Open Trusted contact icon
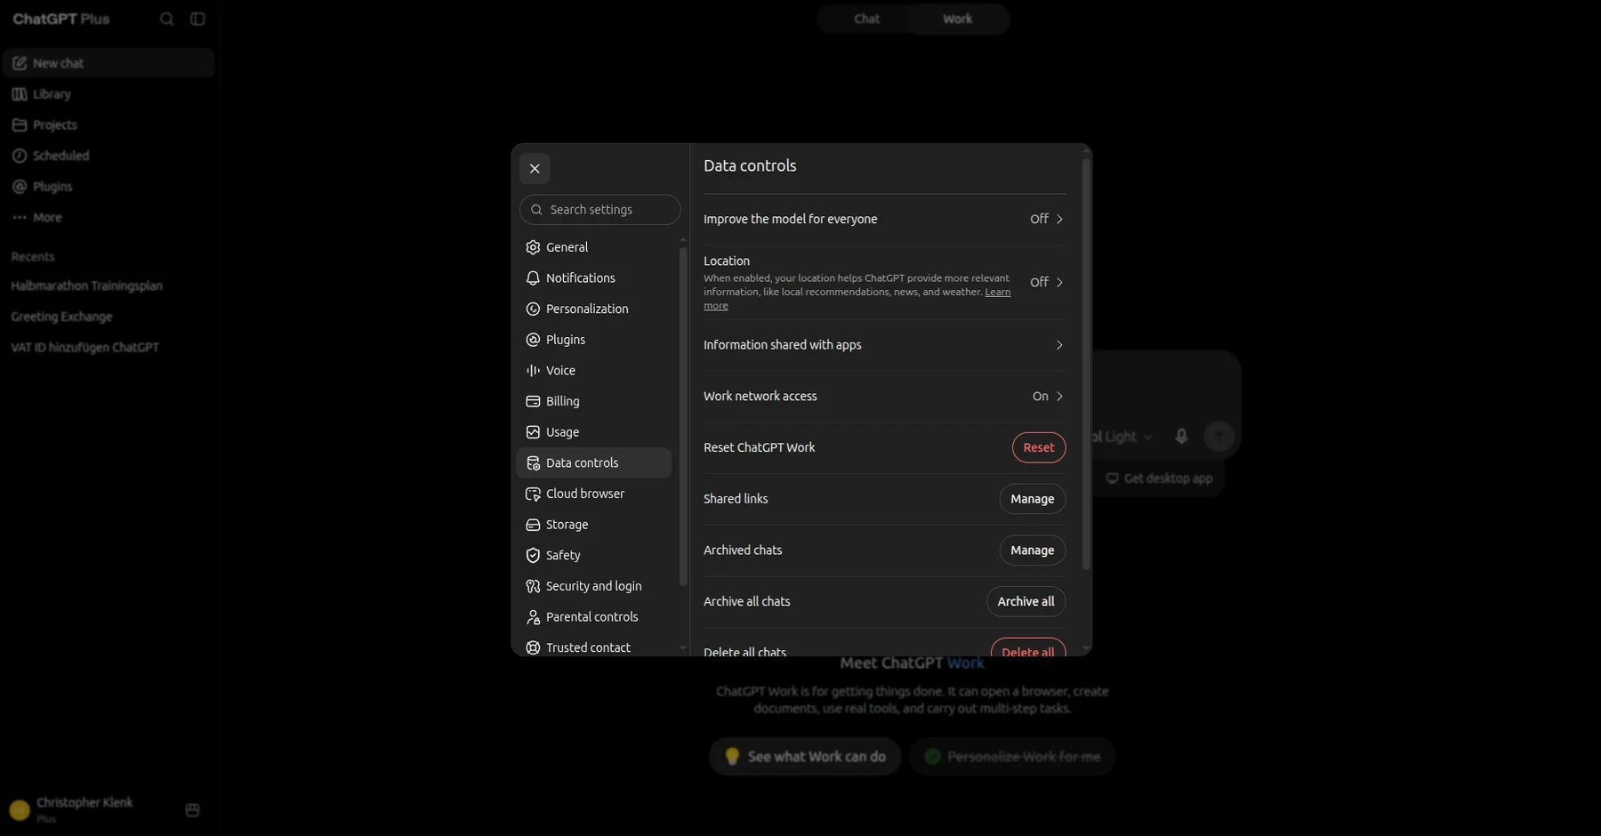Image resolution: width=1601 pixels, height=836 pixels. click(x=533, y=648)
